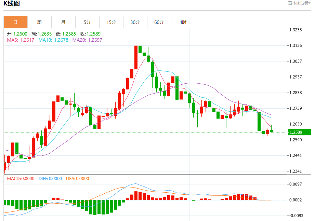Switch to the 月 monthly tab
315x221 pixels.
63,22
